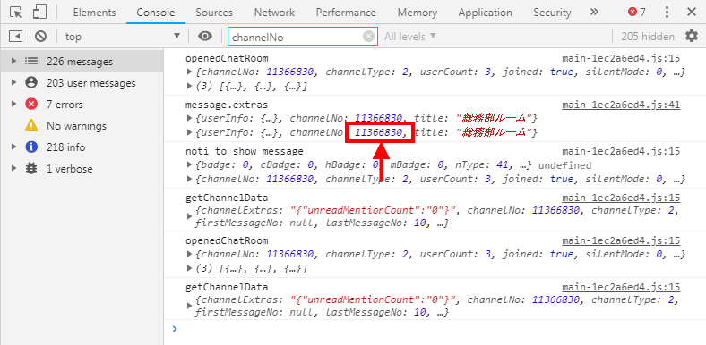Toggle live expression eye icon
The height and width of the screenshot is (345, 706).
[205, 37]
